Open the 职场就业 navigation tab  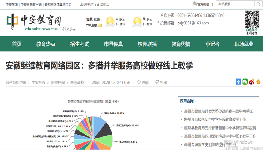point(244,44)
